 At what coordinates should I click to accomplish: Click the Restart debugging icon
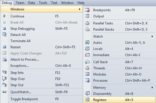coord(5,47)
